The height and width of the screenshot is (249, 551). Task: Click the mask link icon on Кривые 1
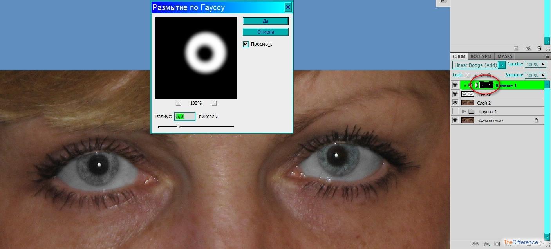click(477, 85)
